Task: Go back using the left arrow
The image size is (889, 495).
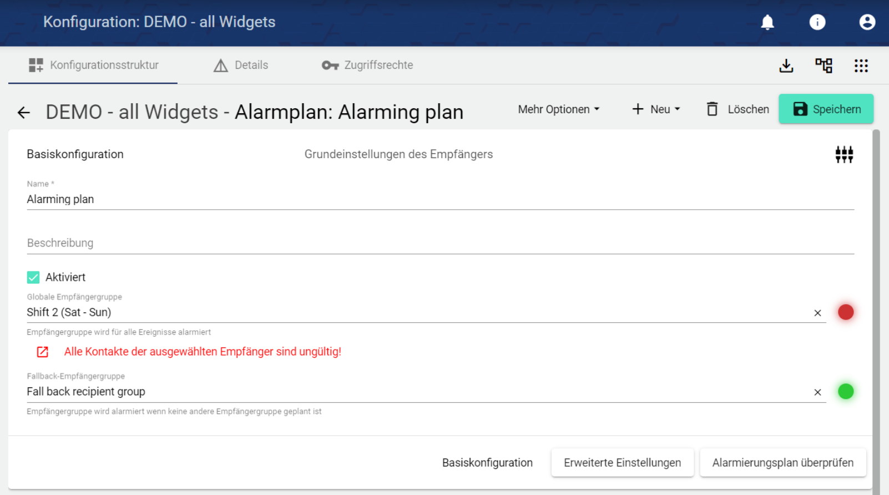Action: click(x=23, y=113)
